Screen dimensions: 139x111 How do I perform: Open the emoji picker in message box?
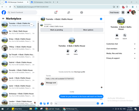[98, 104]
